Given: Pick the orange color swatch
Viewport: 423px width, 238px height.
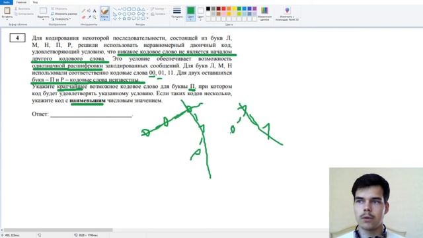Looking at the screenshot, I should [229, 9].
